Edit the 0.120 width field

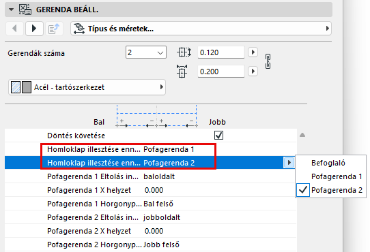point(221,52)
